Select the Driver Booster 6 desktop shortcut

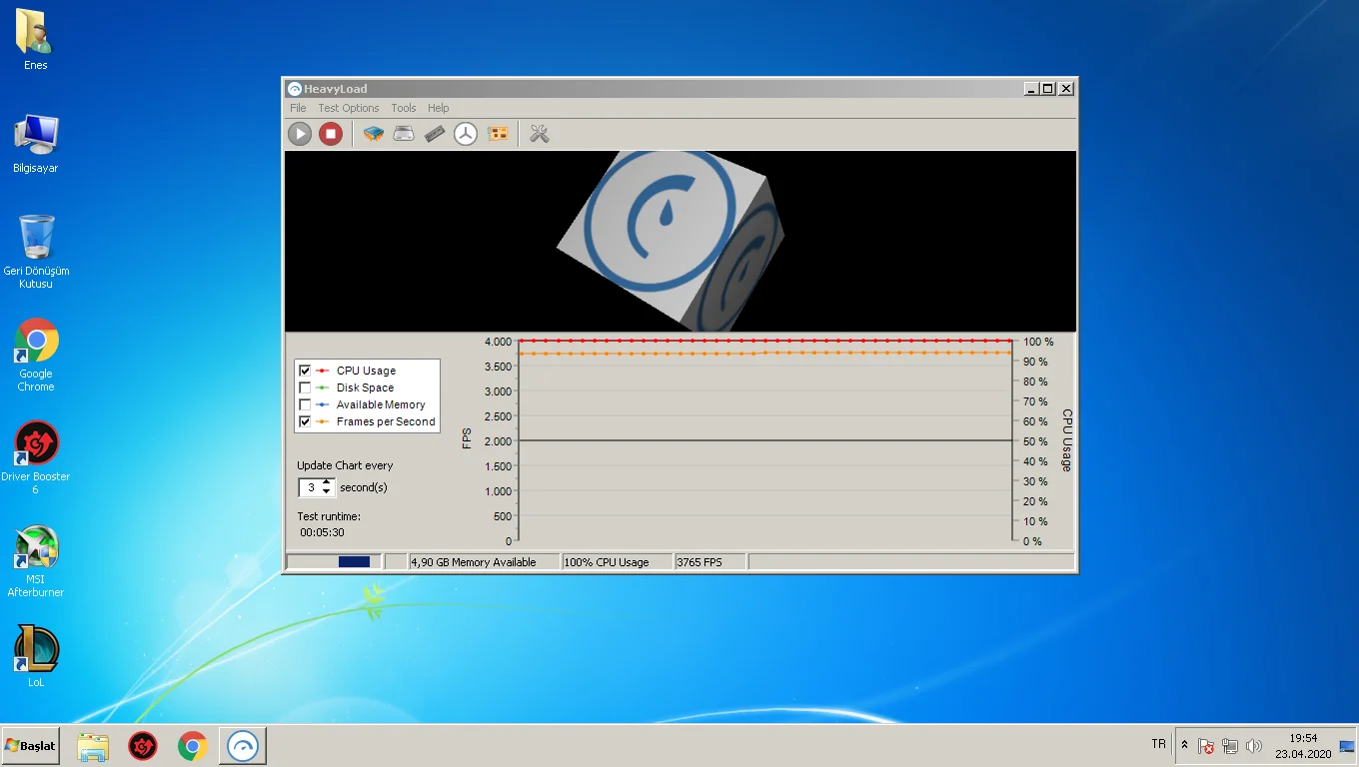coord(36,458)
